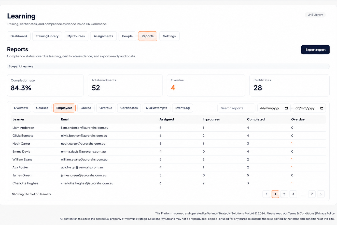Select learner Charlotte Hughes
The width and height of the screenshot is (337, 225).
pyautogui.click(x=25, y=183)
